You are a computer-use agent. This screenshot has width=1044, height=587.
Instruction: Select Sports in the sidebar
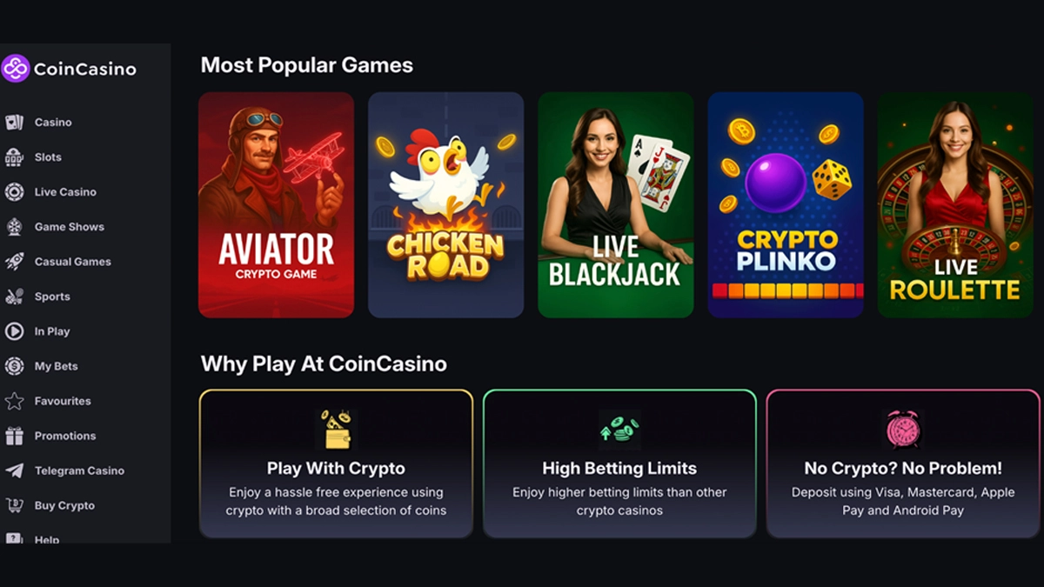tap(52, 297)
